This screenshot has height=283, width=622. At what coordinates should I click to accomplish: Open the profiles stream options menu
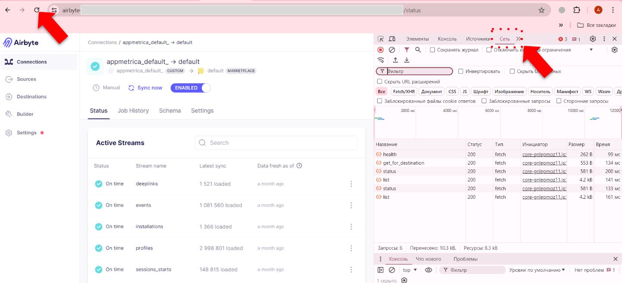(x=351, y=248)
